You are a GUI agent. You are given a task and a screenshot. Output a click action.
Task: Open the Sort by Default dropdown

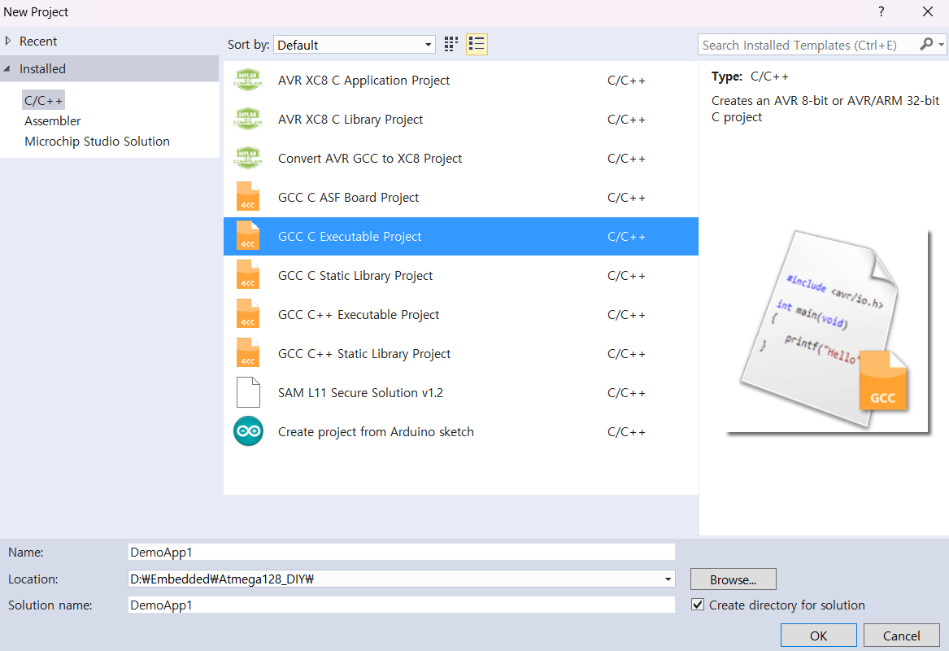pyautogui.click(x=355, y=45)
